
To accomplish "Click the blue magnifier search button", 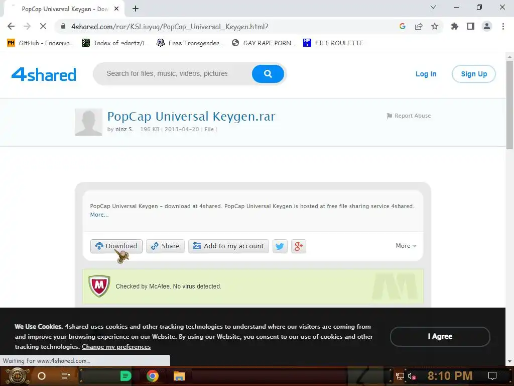I will [268, 74].
